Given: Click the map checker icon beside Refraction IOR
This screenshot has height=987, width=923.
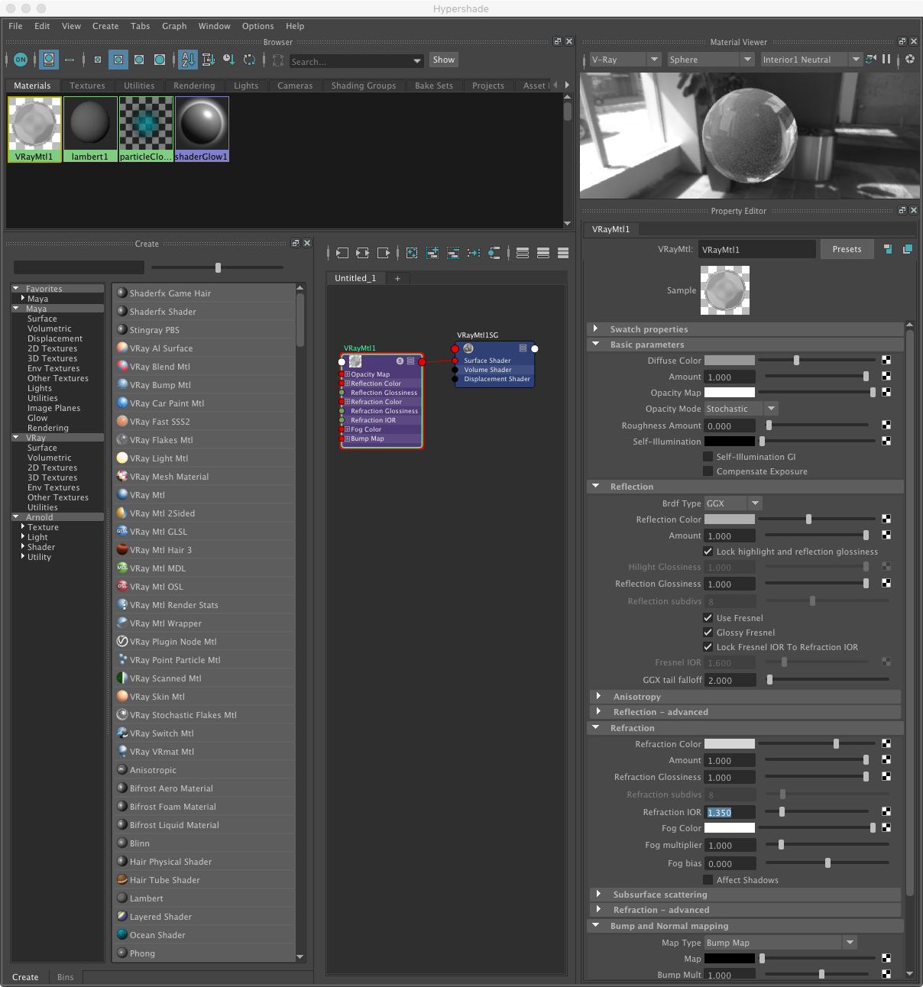Looking at the screenshot, I should pyautogui.click(x=886, y=811).
